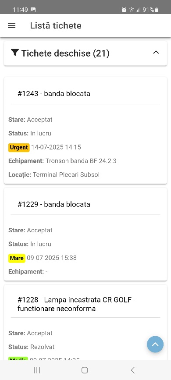Tap location Terminal Plecari Subsol
Image resolution: width=171 pixels, height=380 pixels.
(66, 175)
